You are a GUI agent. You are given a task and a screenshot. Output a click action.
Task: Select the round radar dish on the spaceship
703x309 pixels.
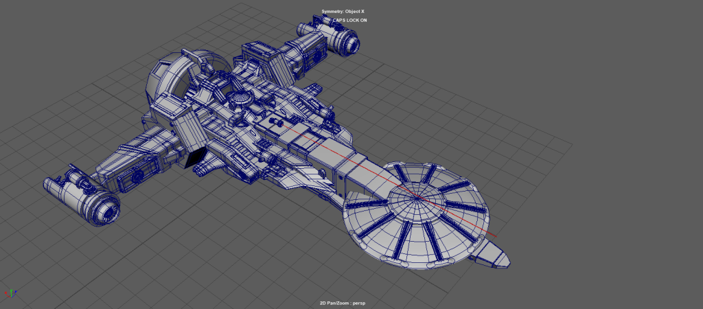(x=417, y=215)
